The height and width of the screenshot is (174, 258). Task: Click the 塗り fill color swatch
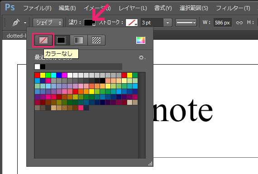pos(89,23)
